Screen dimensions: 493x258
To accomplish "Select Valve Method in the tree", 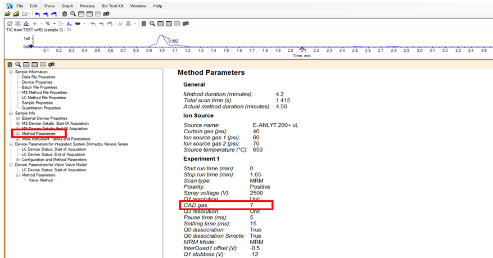I will pos(40,180).
